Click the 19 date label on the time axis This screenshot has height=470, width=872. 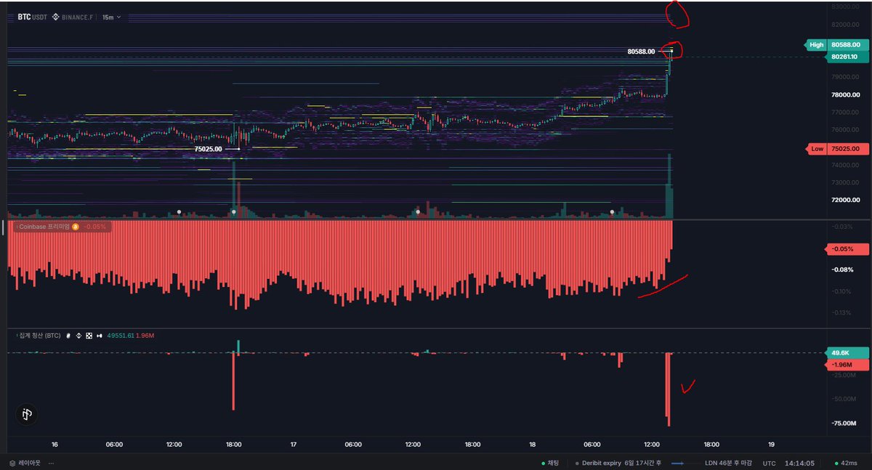[x=771, y=445]
